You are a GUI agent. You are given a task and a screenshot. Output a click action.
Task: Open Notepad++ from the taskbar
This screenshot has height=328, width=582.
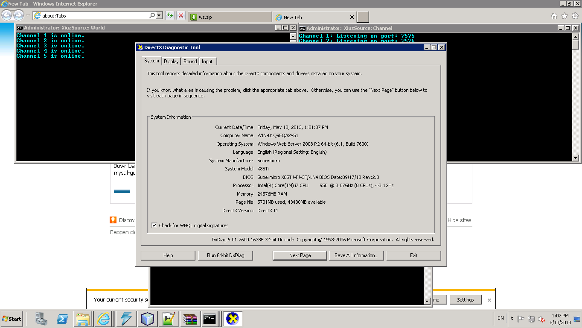click(x=169, y=319)
